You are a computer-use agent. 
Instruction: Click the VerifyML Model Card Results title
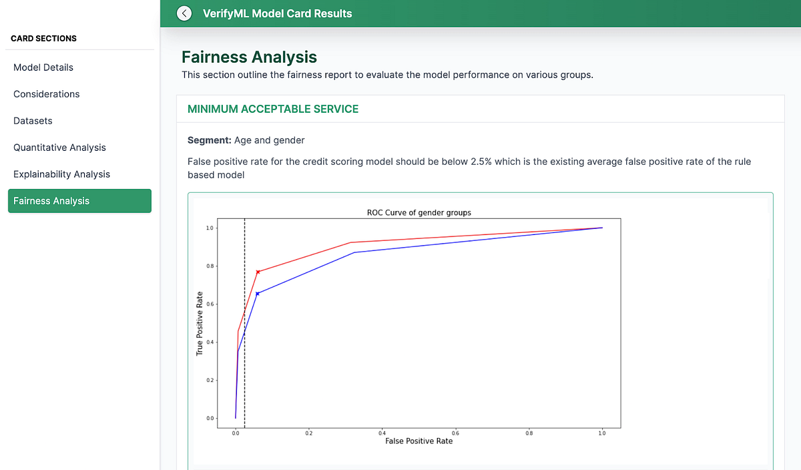(277, 13)
